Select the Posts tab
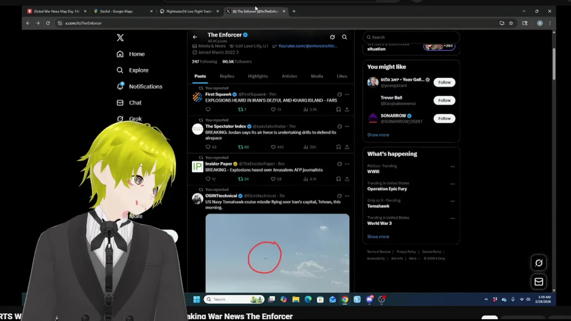Image resolution: width=571 pixels, height=321 pixels. 200,76
